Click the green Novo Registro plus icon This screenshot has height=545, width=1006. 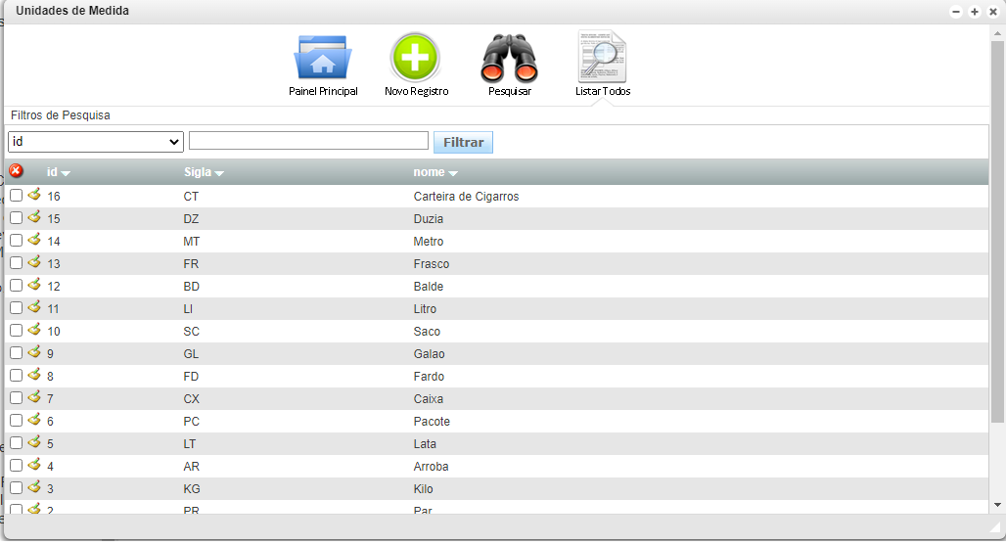(416, 58)
